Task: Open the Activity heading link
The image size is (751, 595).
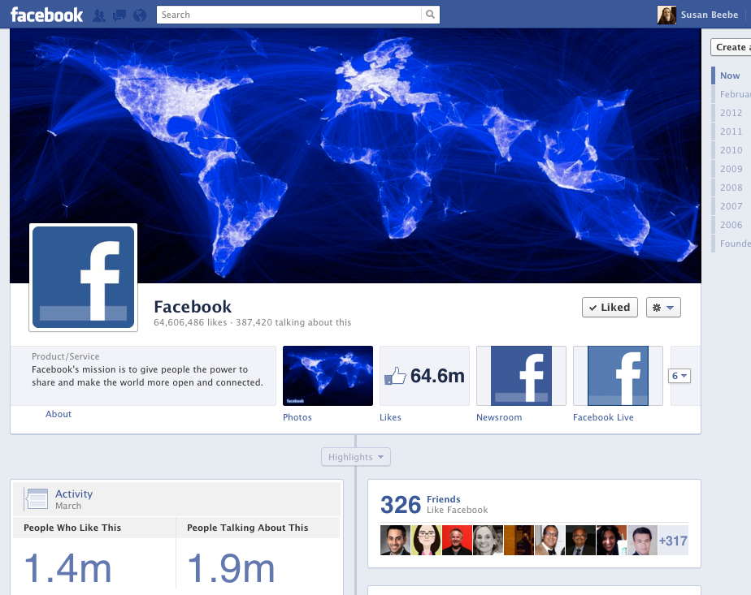Action: (x=74, y=494)
